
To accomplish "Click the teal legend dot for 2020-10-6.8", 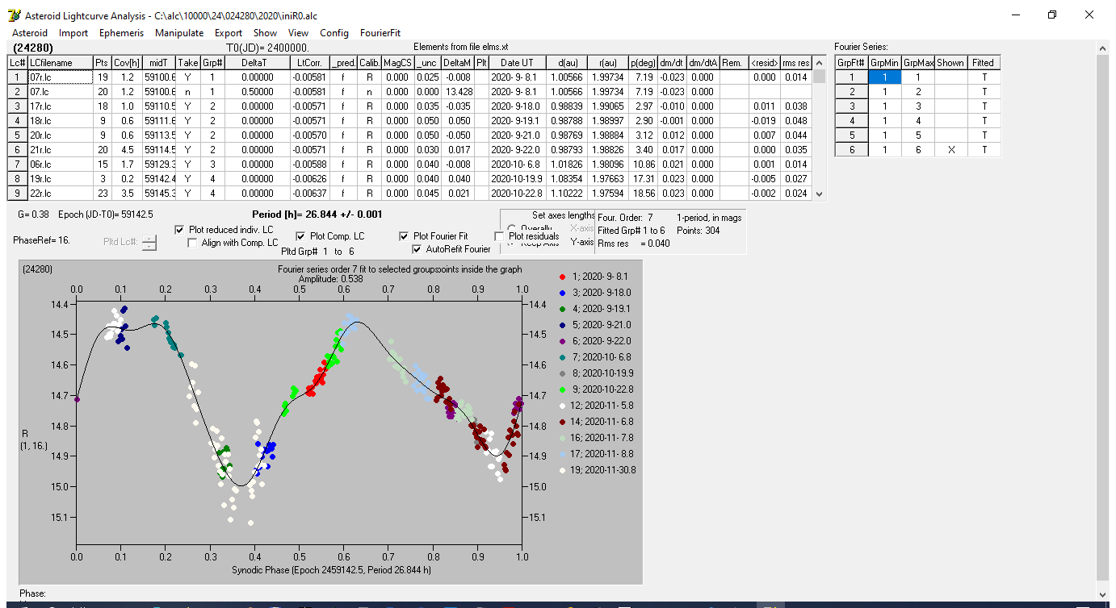I will (562, 356).
